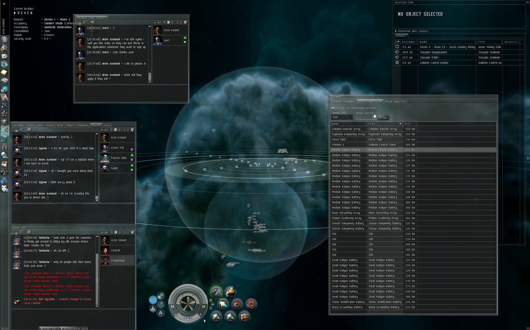The height and width of the screenshot is (330, 530).
Task: Switch to the Moon Analysis tab
Action: [396, 102]
